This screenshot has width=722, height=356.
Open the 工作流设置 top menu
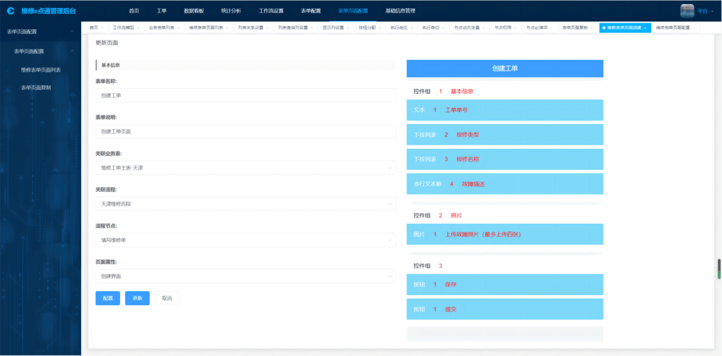pos(271,11)
